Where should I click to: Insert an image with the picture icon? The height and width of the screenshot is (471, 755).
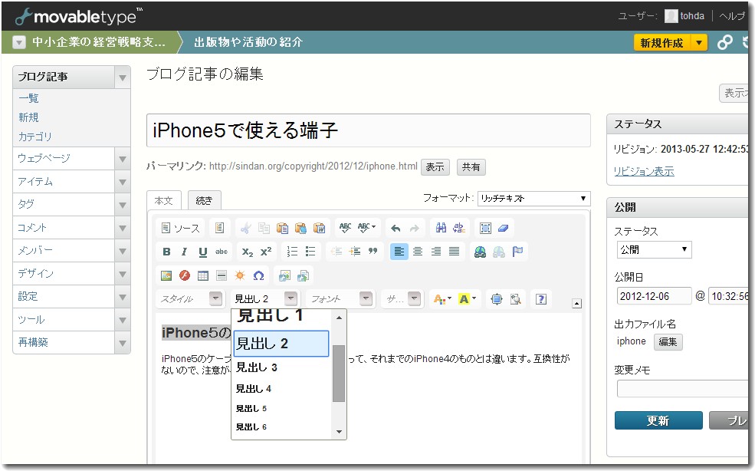166,275
